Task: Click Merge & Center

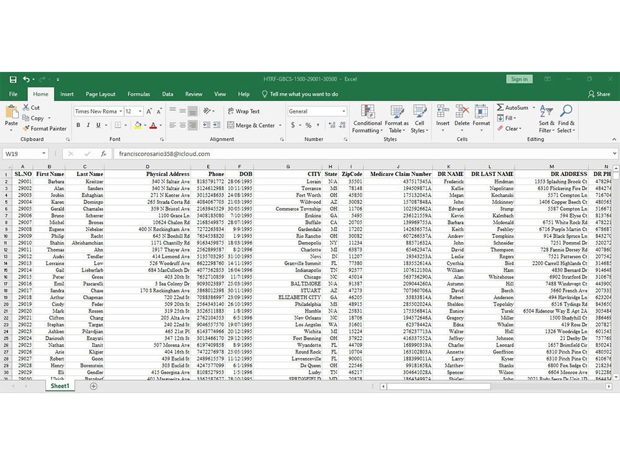Action: [x=251, y=125]
